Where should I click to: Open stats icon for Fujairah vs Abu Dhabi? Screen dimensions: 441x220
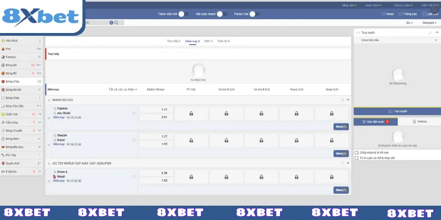(x=134, y=113)
